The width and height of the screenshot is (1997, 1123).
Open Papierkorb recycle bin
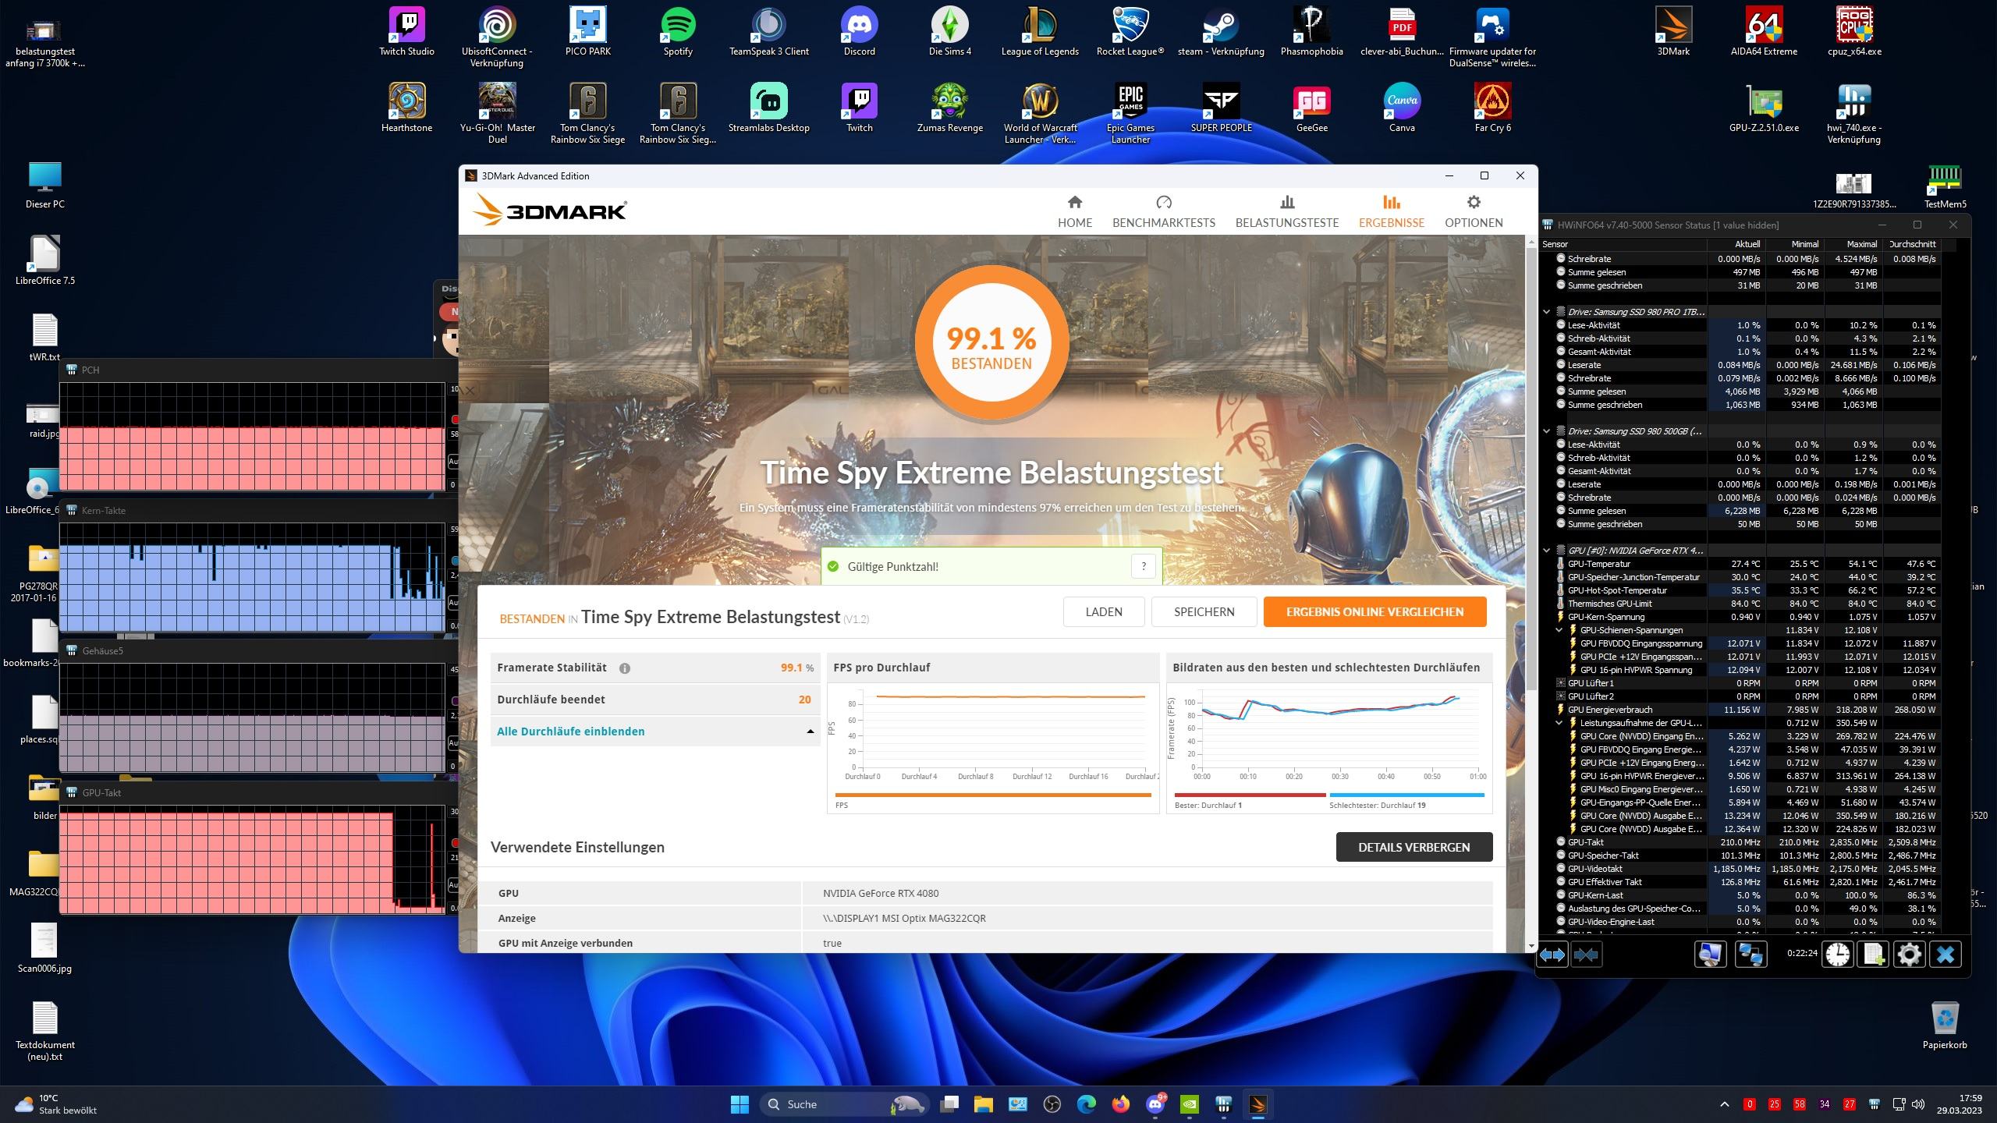pos(1945,1026)
